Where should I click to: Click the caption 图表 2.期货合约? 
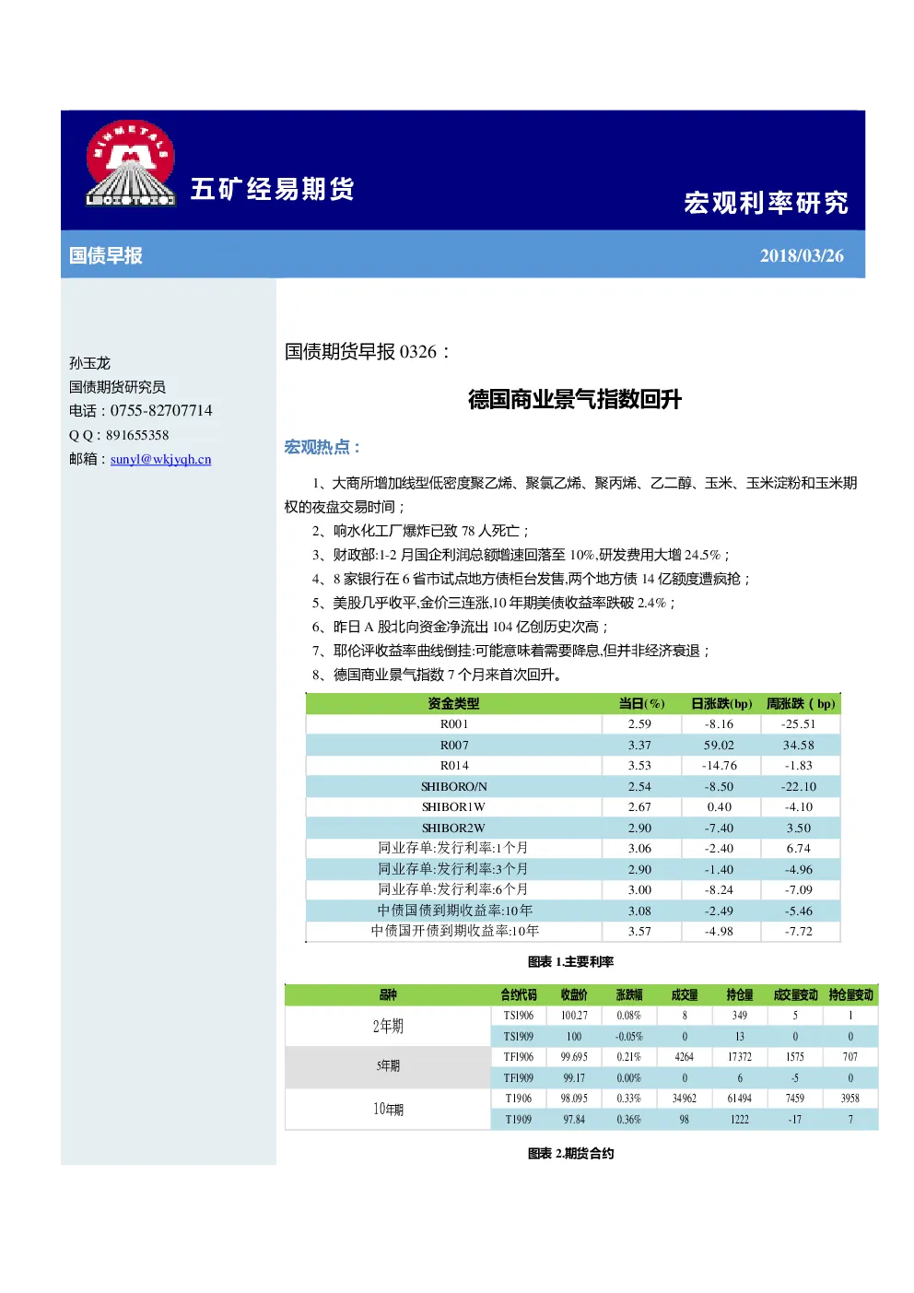pyautogui.click(x=570, y=1154)
